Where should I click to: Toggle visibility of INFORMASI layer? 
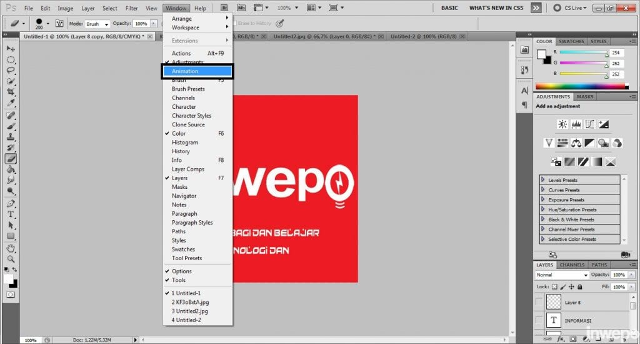pos(539,320)
